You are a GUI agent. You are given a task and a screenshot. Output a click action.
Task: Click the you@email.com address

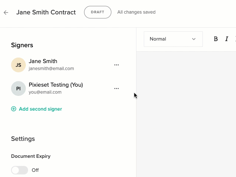45,92
